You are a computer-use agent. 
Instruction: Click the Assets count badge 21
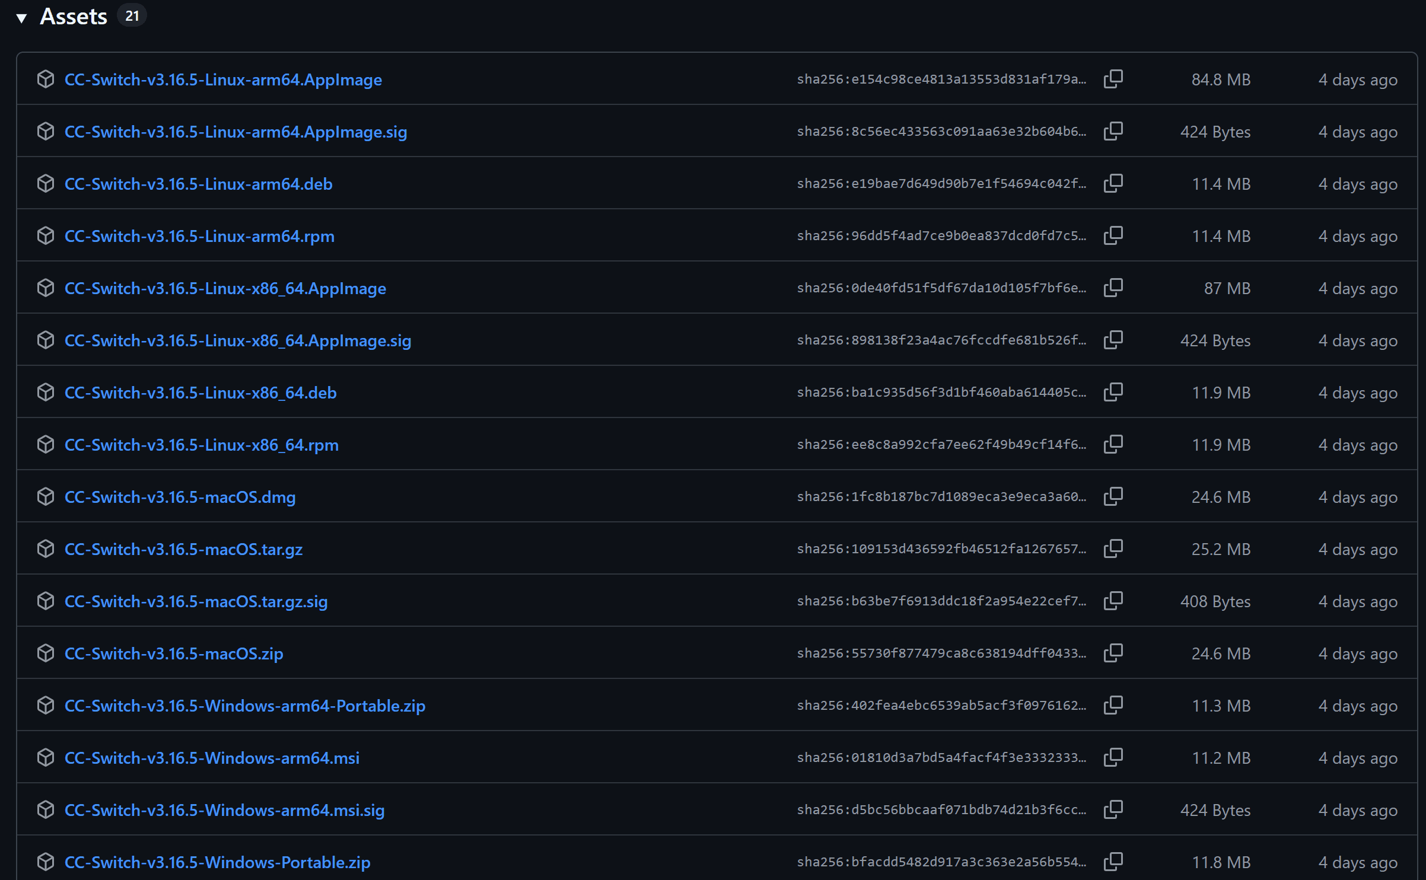132,16
